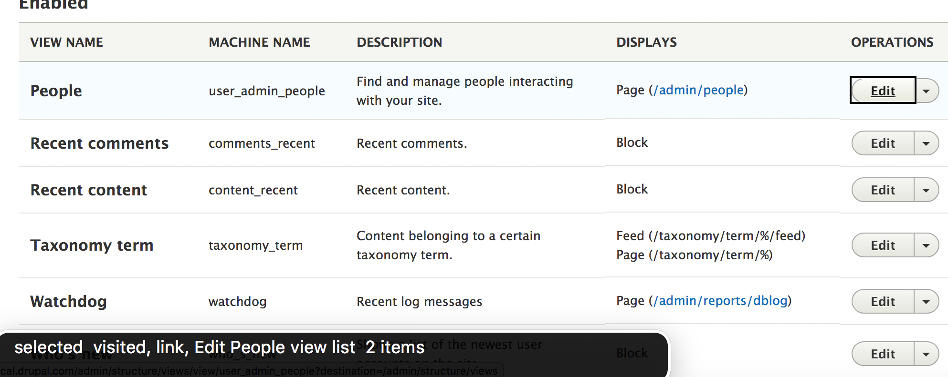The height and width of the screenshot is (377, 948).
Task: Open operations dropdown for Recent comments
Action: coord(926,143)
